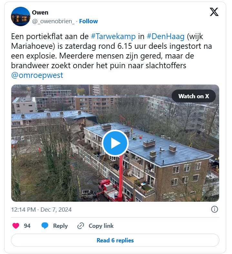Click the video thumbnail of the apartment building
The image size is (232, 254).
coord(115,143)
